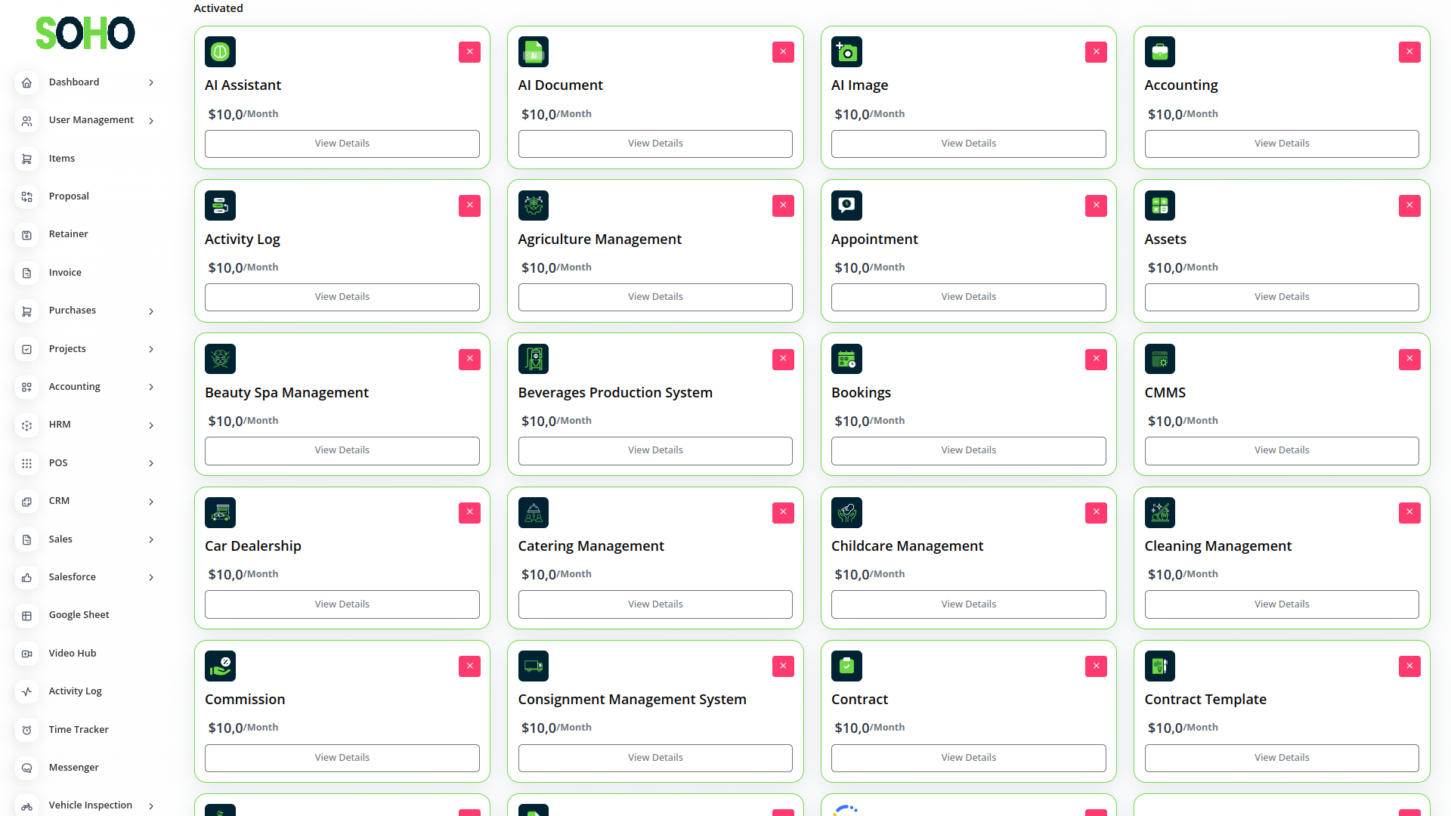
Task: Go to Google Sheet in sidebar
Action: coord(79,615)
